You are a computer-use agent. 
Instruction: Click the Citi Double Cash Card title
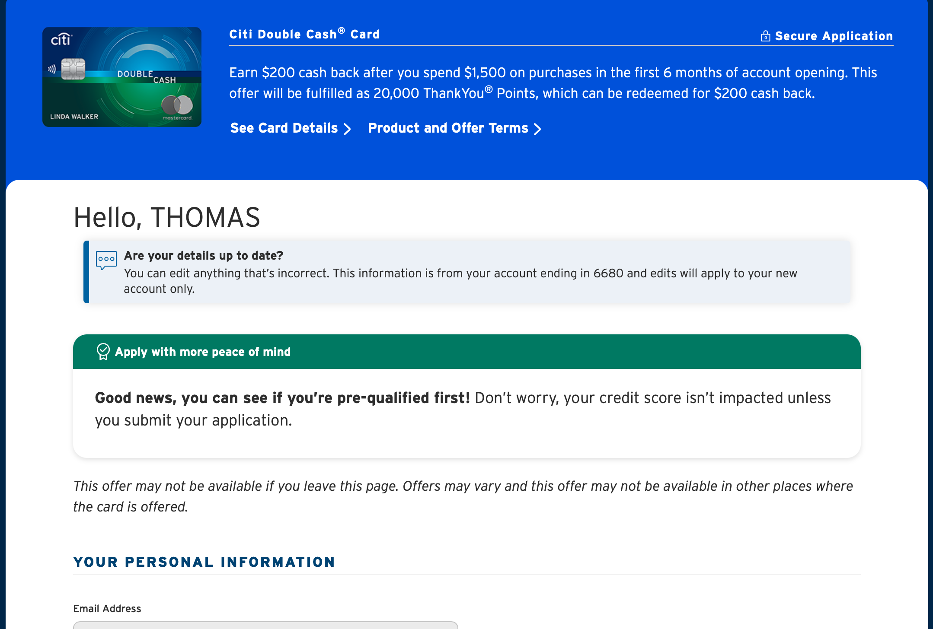[304, 34]
